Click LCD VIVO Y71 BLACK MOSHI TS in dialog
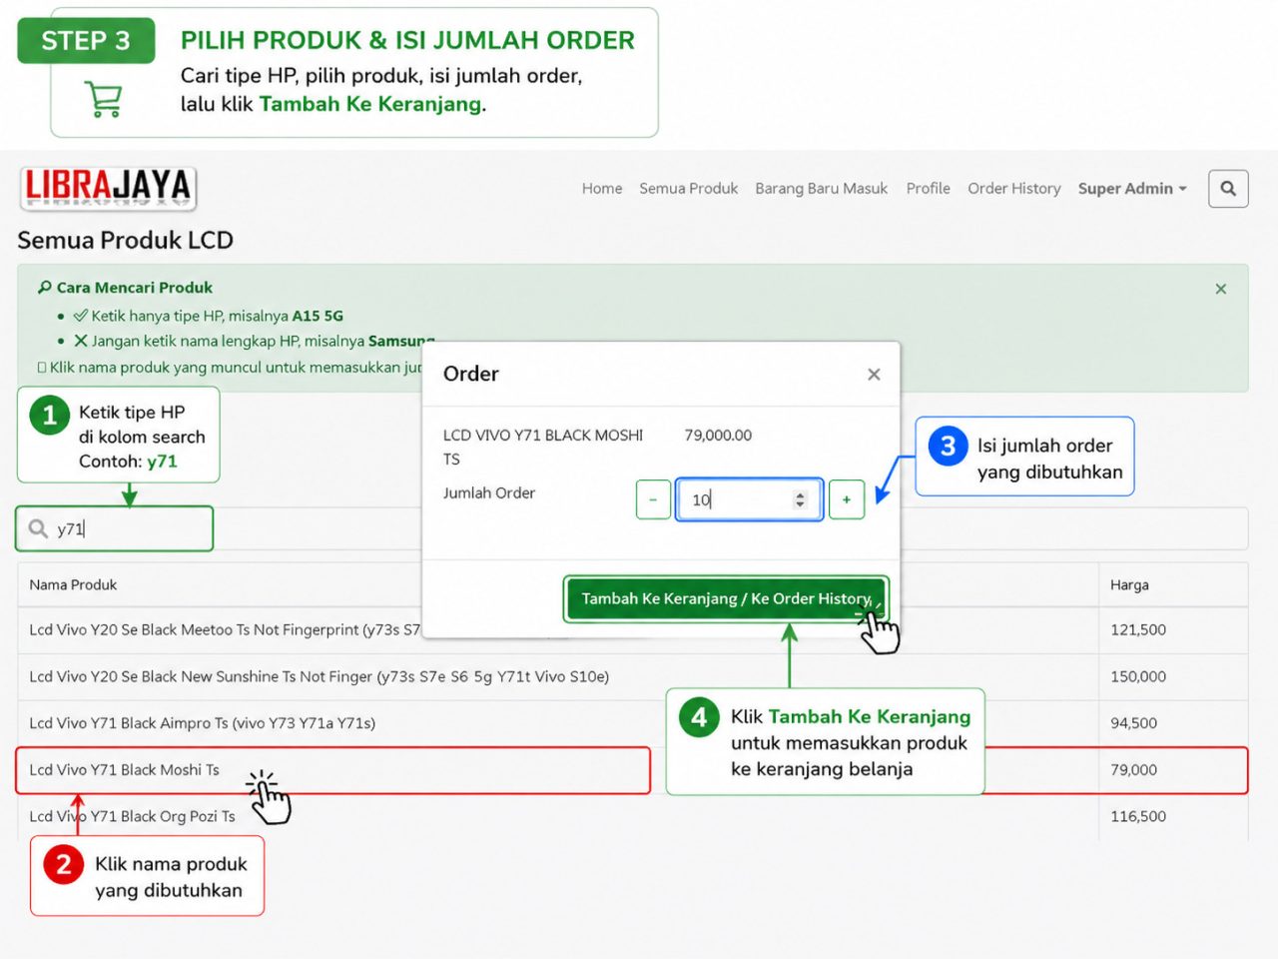The width and height of the screenshot is (1278, 959). pos(543,447)
